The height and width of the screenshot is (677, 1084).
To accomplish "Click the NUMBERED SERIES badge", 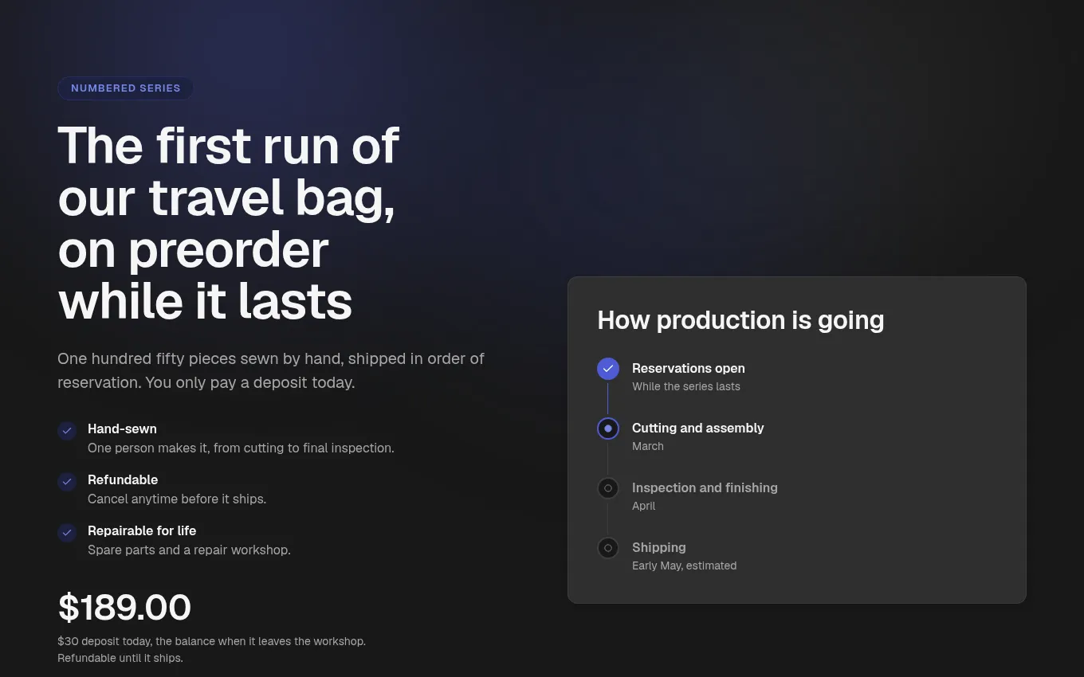I will click(125, 88).
